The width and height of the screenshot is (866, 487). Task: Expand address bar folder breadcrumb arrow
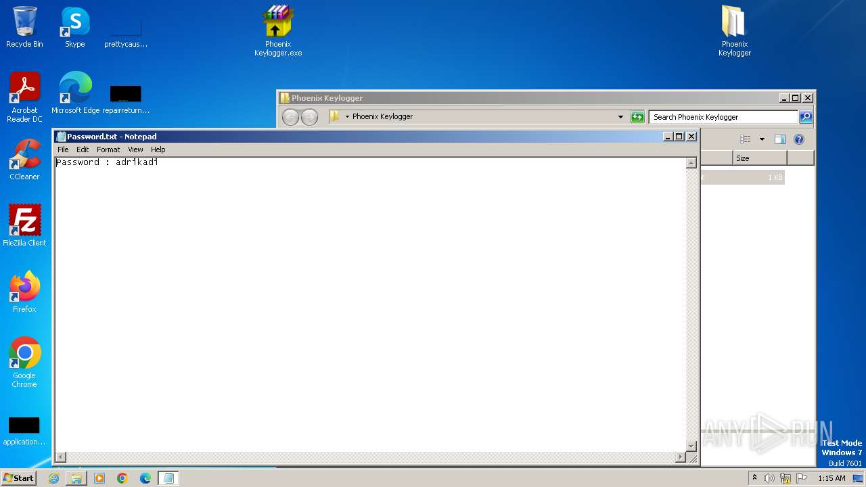click(x=347, y=117)
